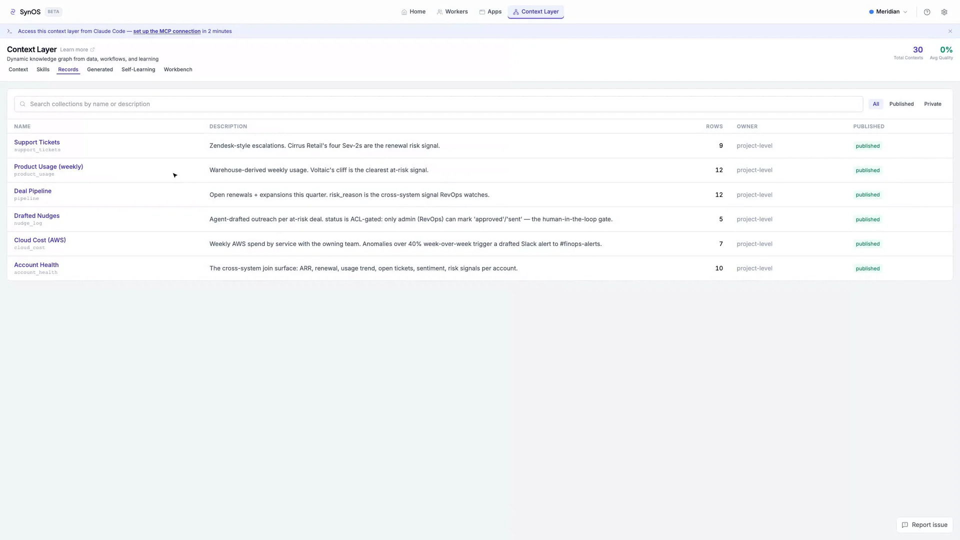Switch to the Skills tab

[43, 69]
